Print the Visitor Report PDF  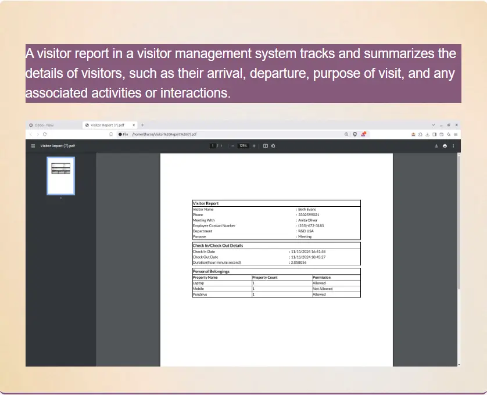(x=445, y=146)
